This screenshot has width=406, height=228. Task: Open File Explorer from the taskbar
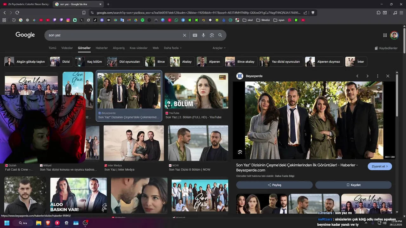pyautogui.click(x=39, y=223)
